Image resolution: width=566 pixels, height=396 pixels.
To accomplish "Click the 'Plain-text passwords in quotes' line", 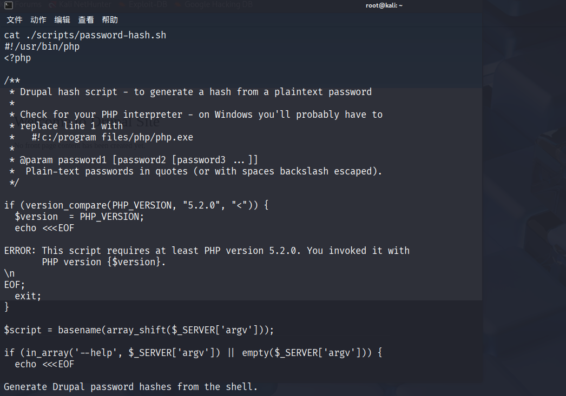I will click(196, 171).
